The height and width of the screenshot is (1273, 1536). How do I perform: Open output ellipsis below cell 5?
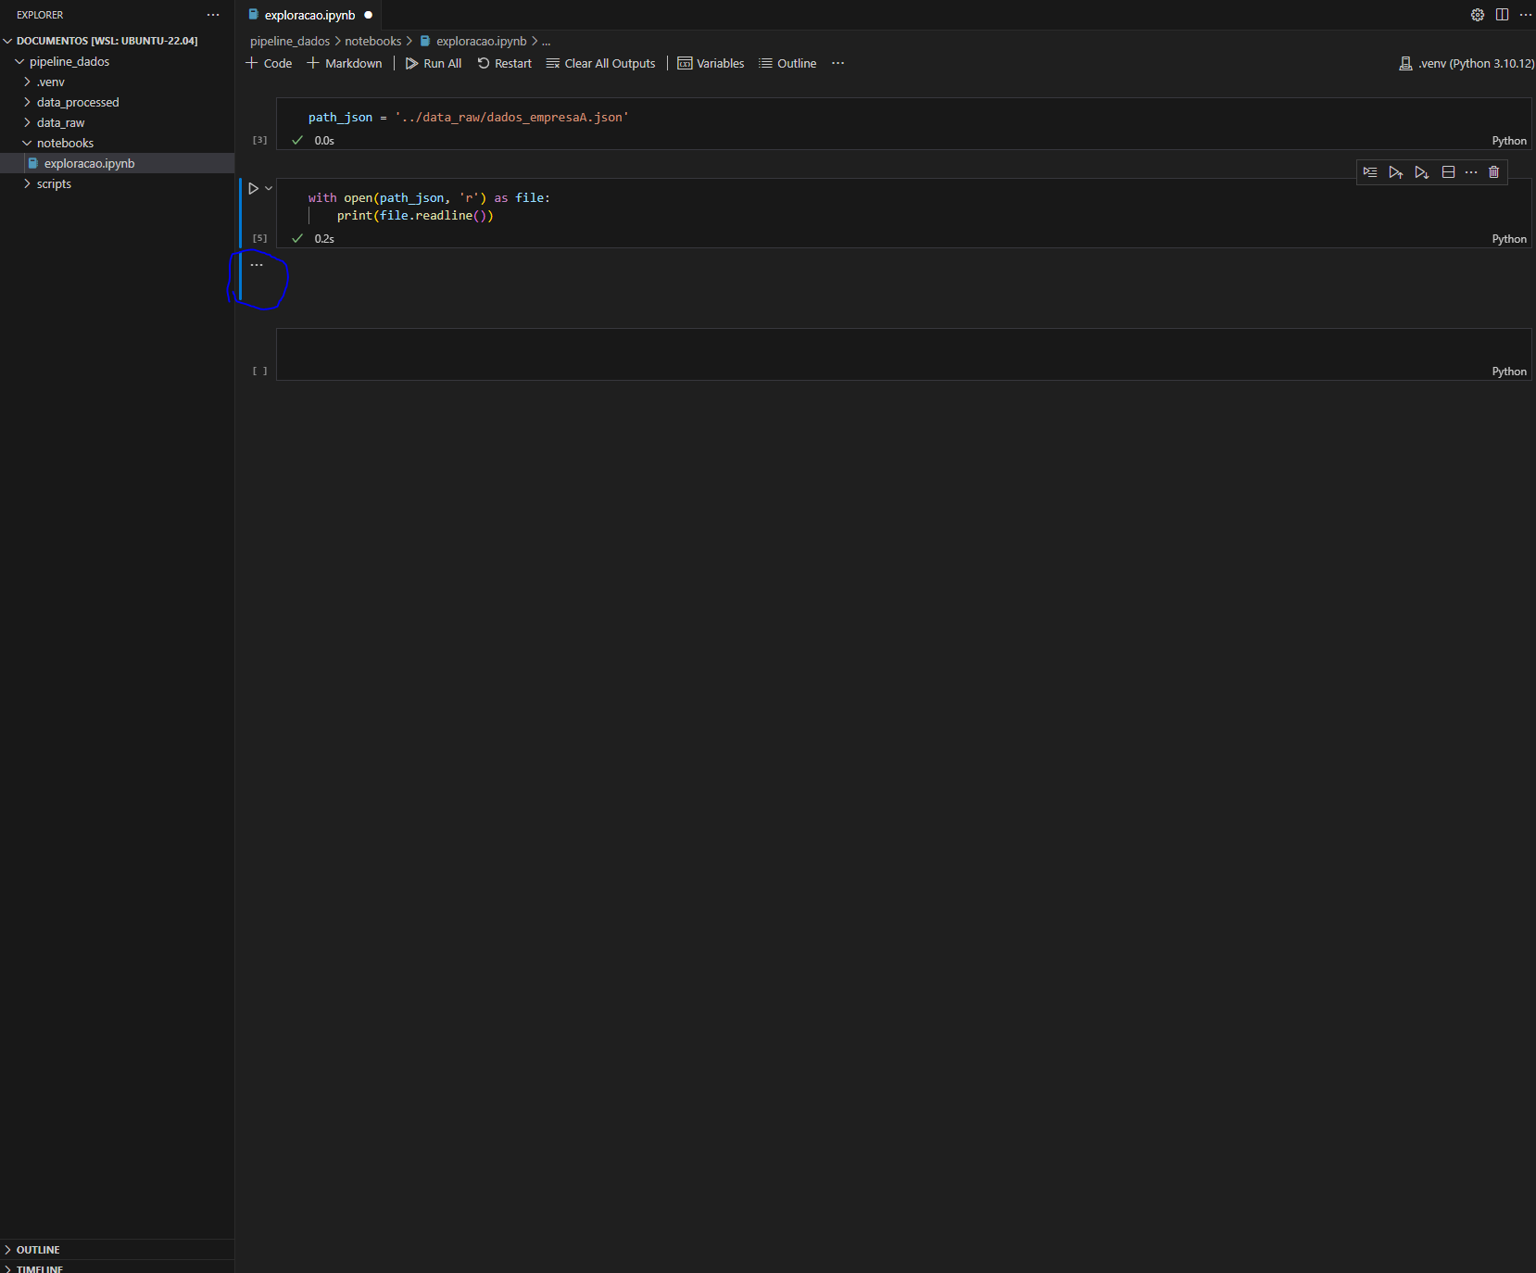257,265
